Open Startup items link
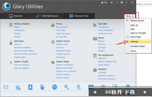Image resolution: width=152 pixels, height=97 pixels. tap(62, 44)
